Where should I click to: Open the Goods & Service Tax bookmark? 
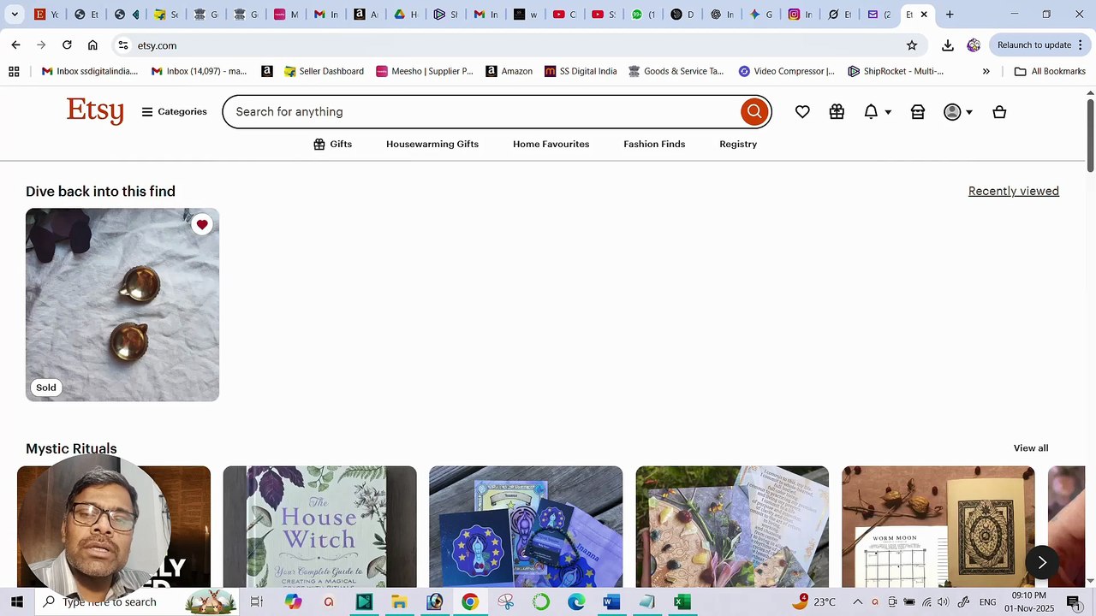click(x=676, y=71)
